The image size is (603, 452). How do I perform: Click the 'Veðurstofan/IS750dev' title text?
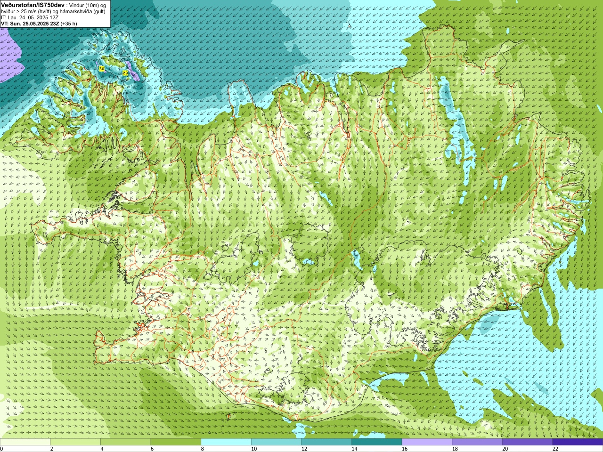pos(33,5)
